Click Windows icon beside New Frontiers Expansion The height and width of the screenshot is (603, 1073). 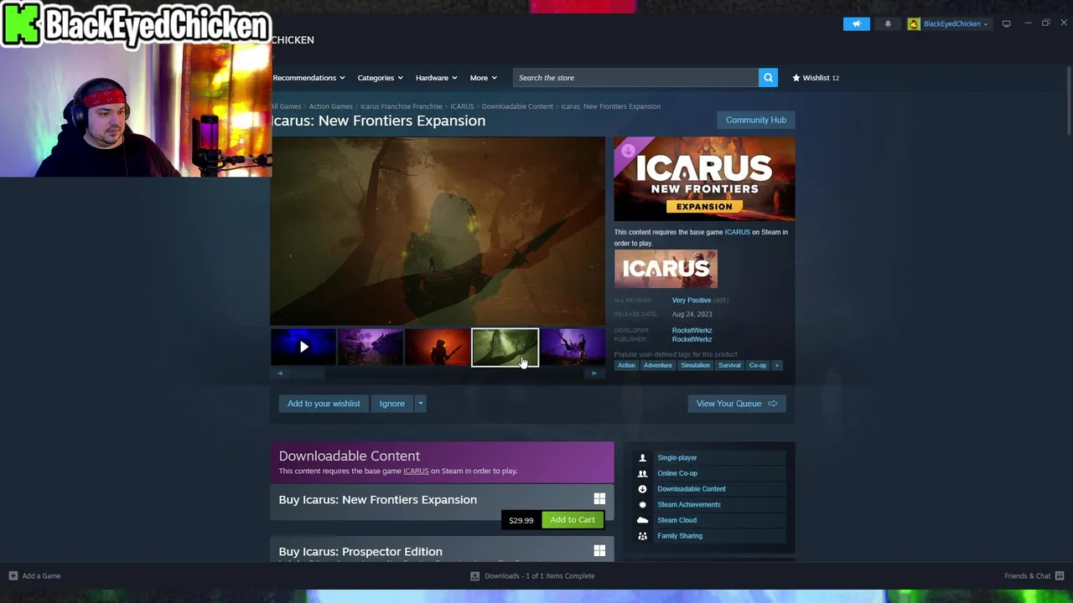[599, 499]
